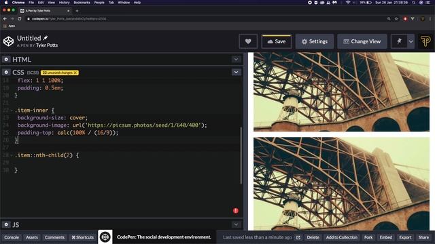The image size is (435, 244).
Task: Click the first bridge image in preview
Action: click(x=341, y=92)
